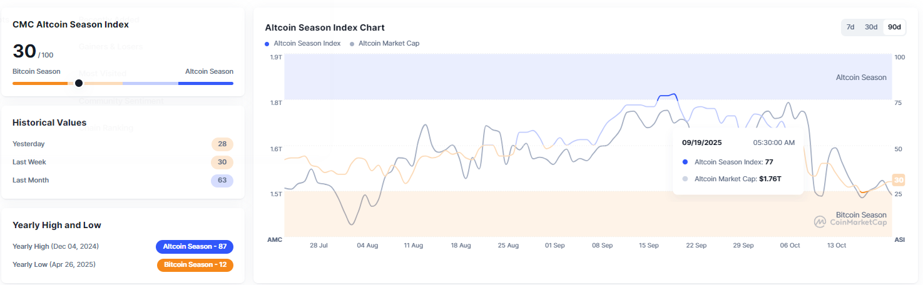Click the blue dot in tooltip
Viewport: 923px width, 285px height.
pyautogui.click(x=685, y=161)
